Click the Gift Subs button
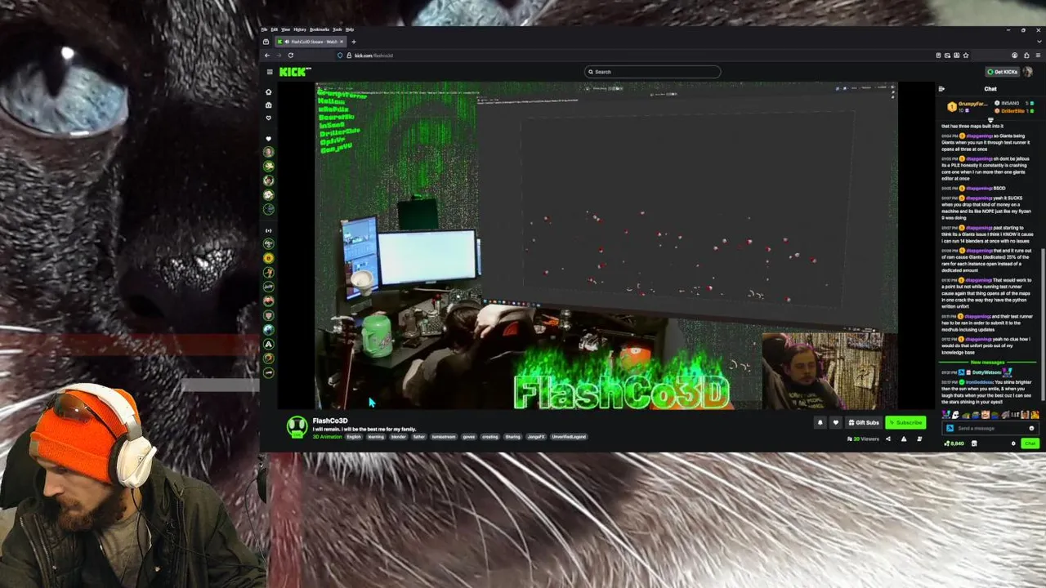 [863, 422]
